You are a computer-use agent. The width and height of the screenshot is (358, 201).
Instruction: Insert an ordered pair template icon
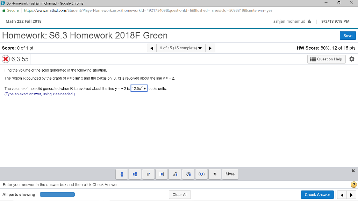pyautogui.click(x=201, y=174)
